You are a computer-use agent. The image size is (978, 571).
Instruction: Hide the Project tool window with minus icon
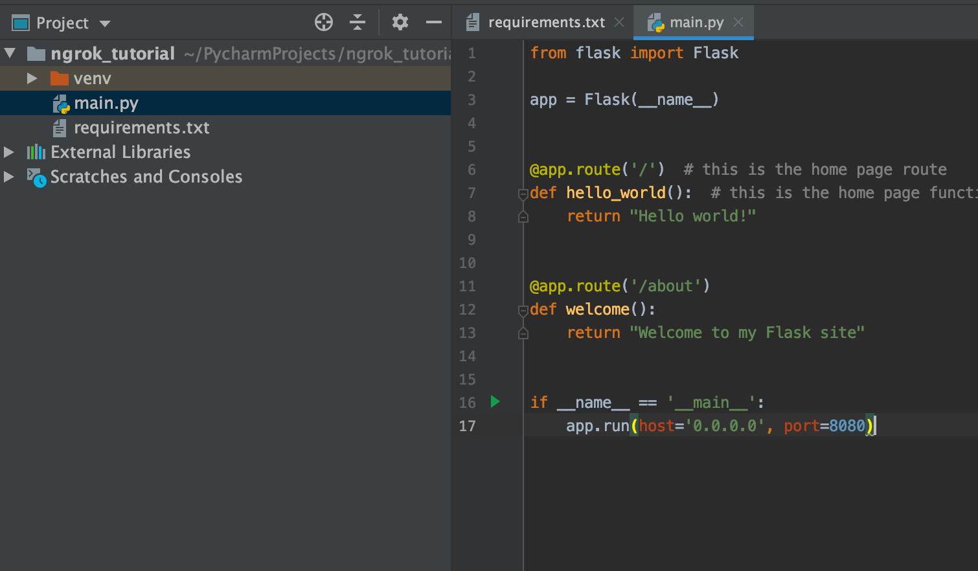coord(433,23)
